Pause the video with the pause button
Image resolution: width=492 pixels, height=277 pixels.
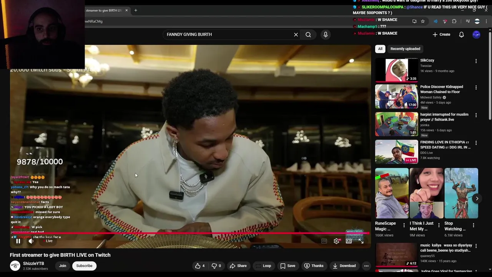point(18,241)
